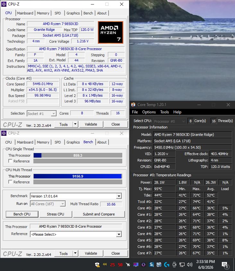
Task: Open notification center action icon
Action: pos(225,265)
